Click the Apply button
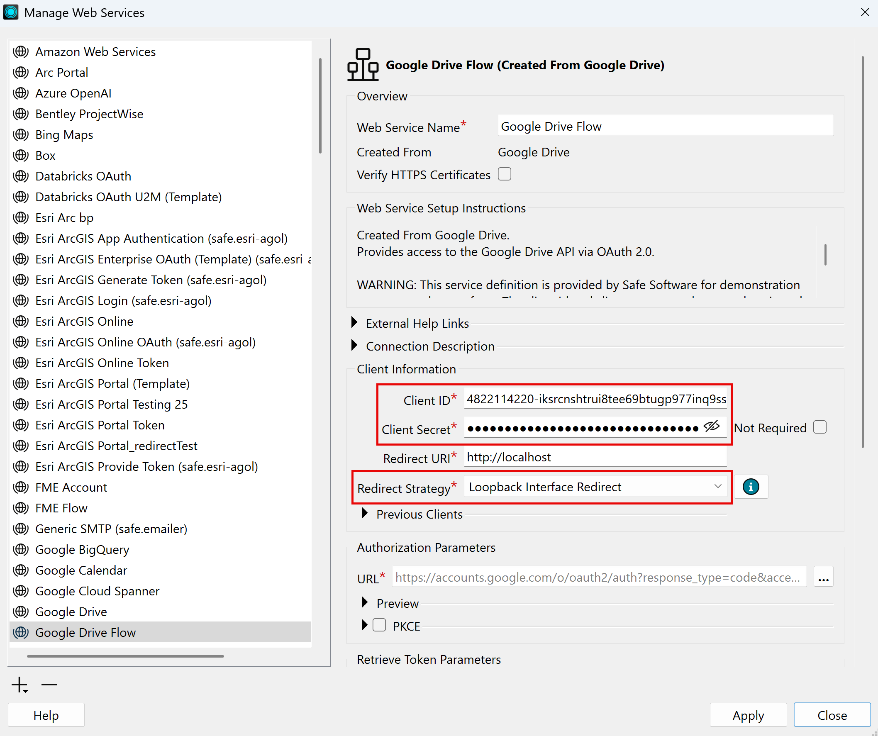The width and height of the screenshot is (878, 736). (749, 716)
